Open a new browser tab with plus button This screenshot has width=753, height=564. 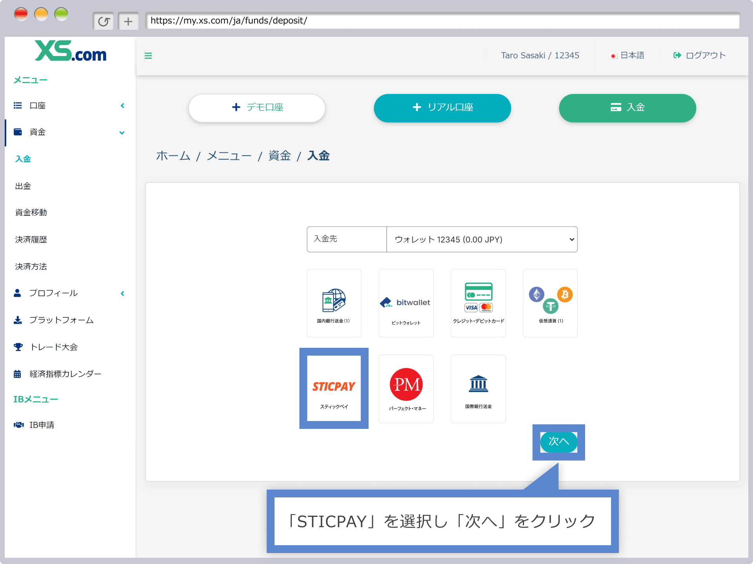tap(128, 21)
